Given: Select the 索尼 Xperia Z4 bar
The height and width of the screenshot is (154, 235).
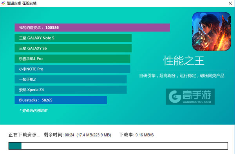Looking at the screenshot, I should (x=70, y=90).
